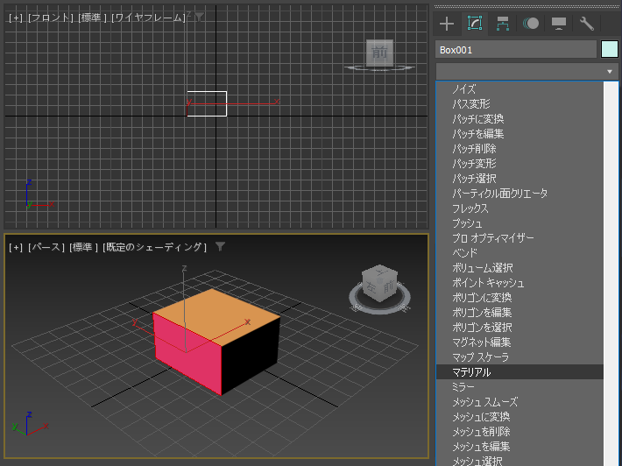
Task: Open the Front viewport [標準] menu
Action: click(x=92, y=18)
